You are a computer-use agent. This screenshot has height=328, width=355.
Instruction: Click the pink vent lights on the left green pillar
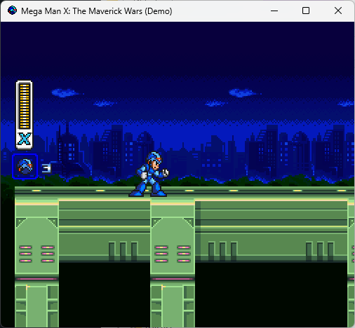36,254
